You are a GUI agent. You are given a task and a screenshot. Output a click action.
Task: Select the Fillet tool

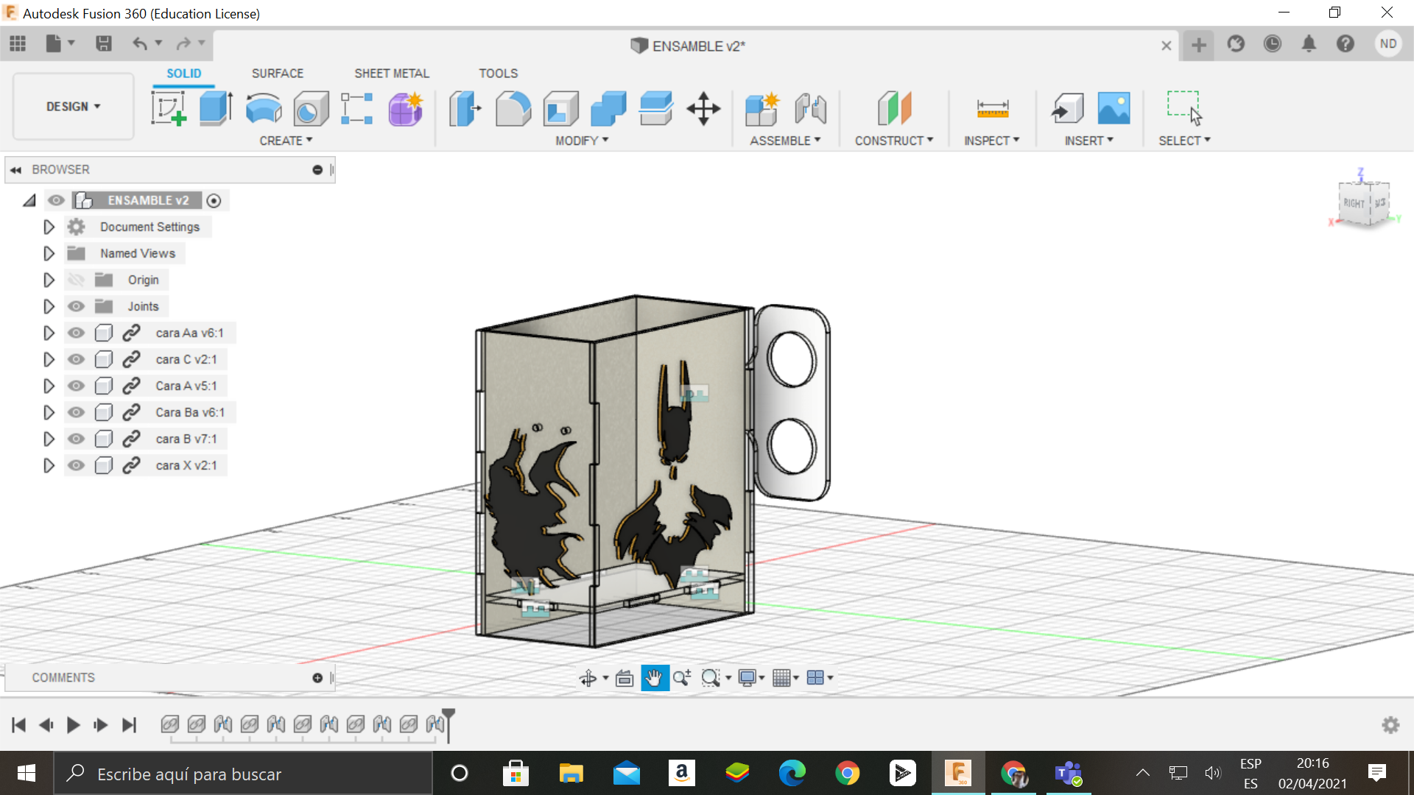(513, 109)
